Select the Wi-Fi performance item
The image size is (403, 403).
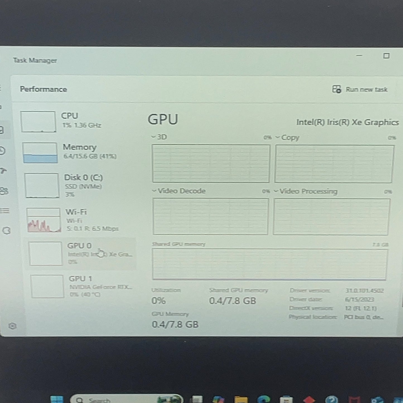79,220
